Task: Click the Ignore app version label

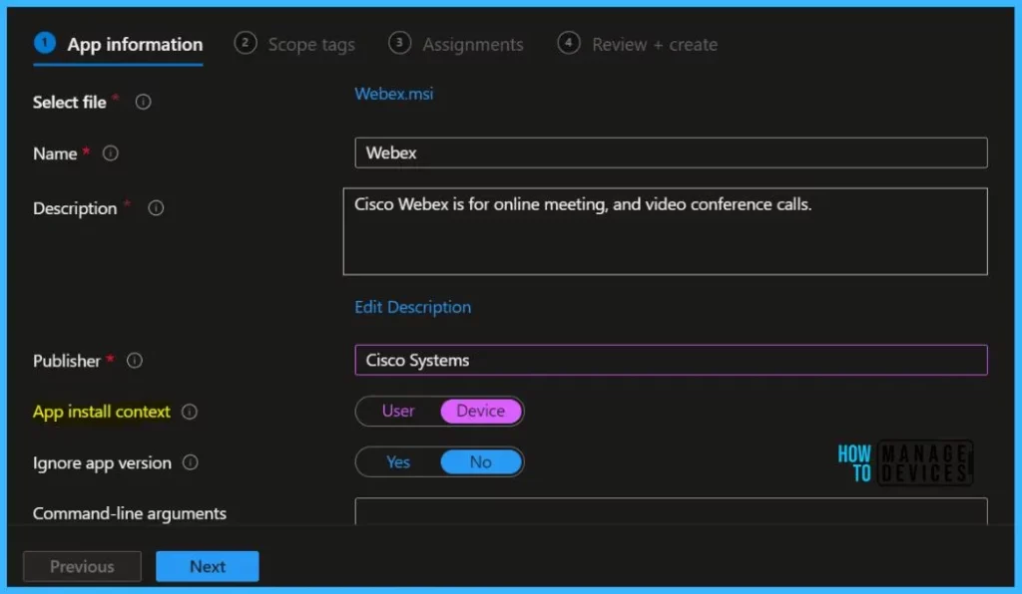Action: pyautogui.click(x=103, y=463)
